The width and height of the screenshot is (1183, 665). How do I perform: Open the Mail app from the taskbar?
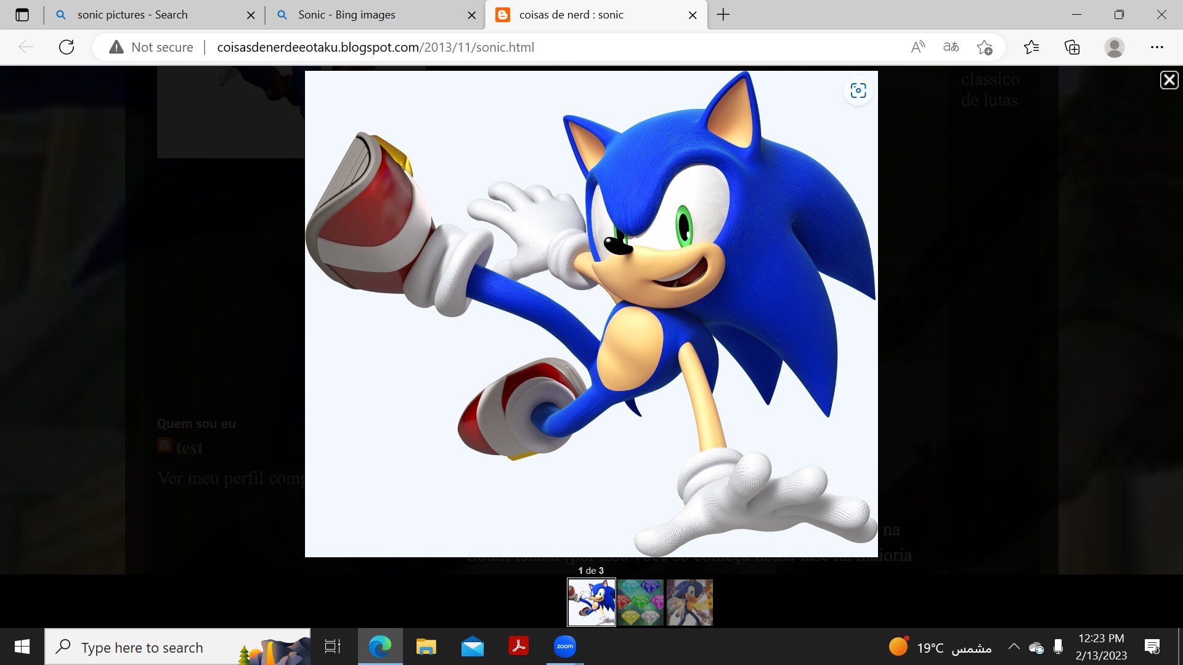(x=473, y=647)
